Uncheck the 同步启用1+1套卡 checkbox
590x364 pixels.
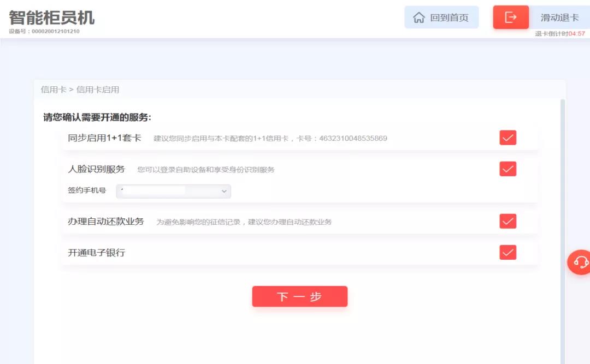pyautogui.click(x=508, y=138)
